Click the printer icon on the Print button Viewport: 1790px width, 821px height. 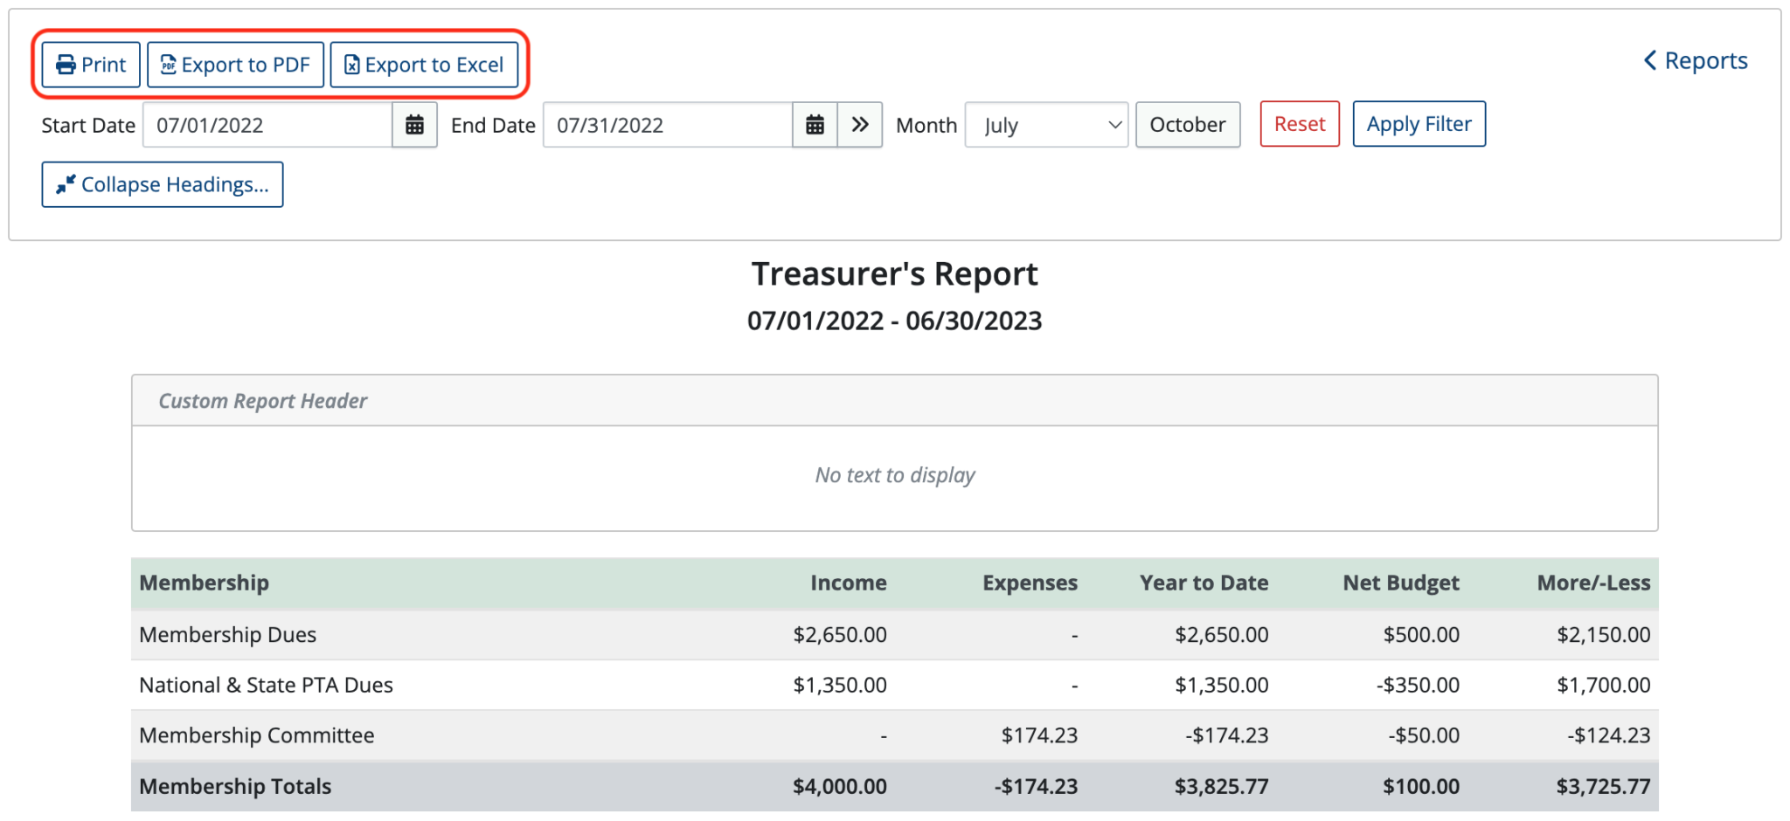(x=65, y=64)
